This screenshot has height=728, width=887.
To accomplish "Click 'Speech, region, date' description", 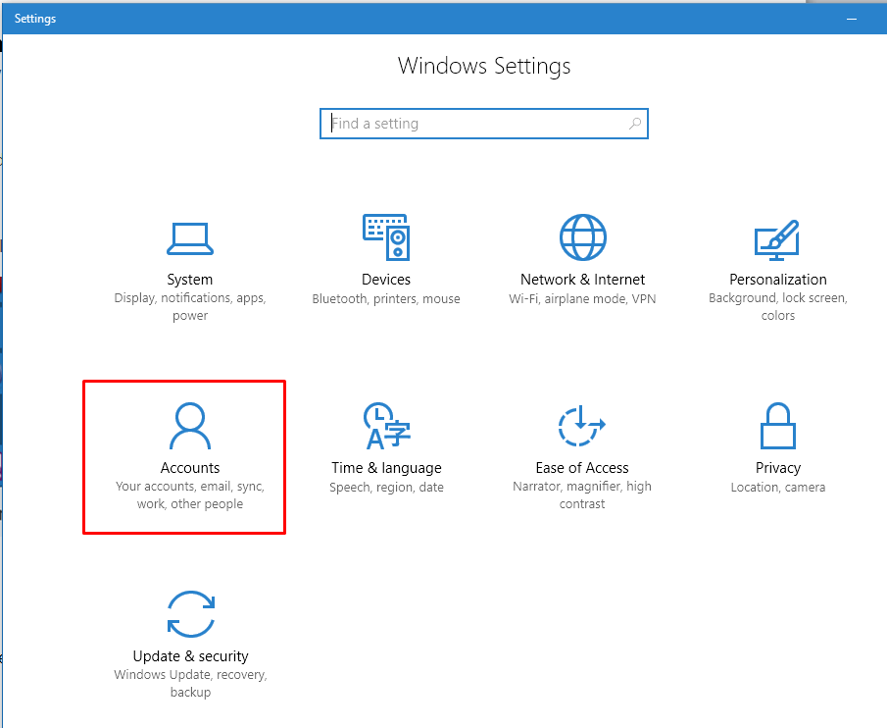I will click(386, 488).
